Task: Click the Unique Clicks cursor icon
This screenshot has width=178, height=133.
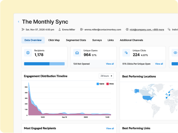Action: [126, 53]
